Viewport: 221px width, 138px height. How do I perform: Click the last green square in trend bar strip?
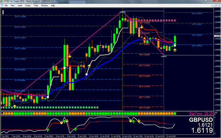click(x=175, y=113)
